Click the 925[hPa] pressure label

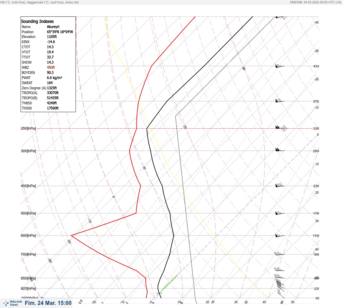point(28,288)
